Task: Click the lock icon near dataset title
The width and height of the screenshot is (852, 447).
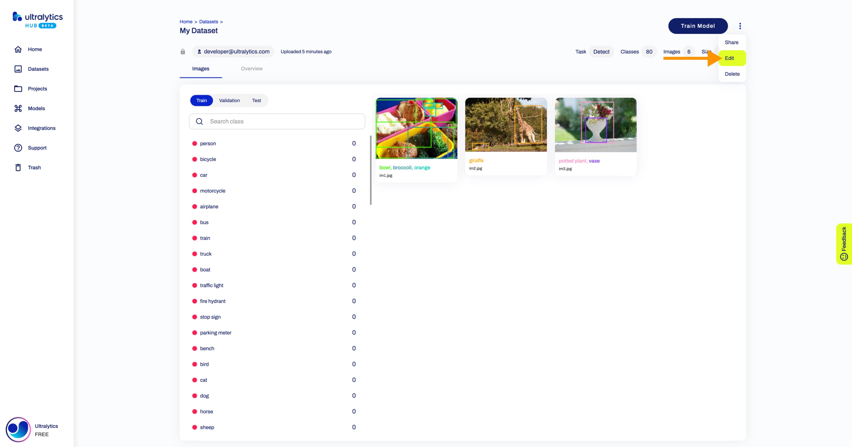Action: (183, 51)
